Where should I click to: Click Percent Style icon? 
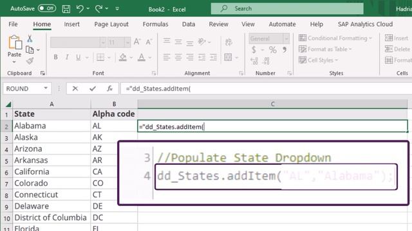273,50
